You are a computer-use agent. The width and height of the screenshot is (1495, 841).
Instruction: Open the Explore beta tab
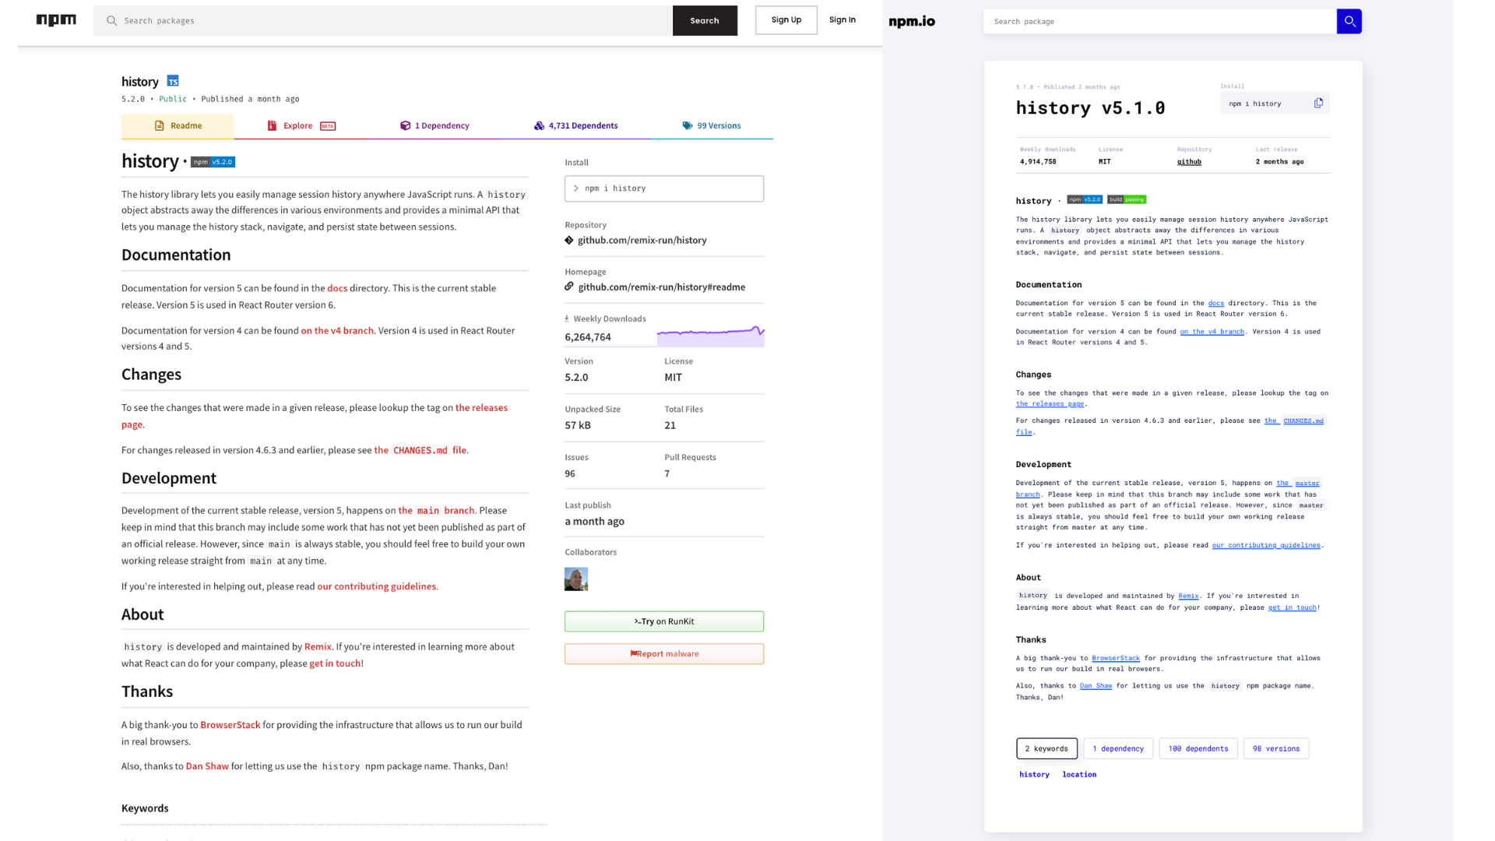(x=301, y=125)
